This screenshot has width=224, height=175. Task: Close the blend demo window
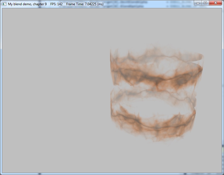[x=215, y=3]
